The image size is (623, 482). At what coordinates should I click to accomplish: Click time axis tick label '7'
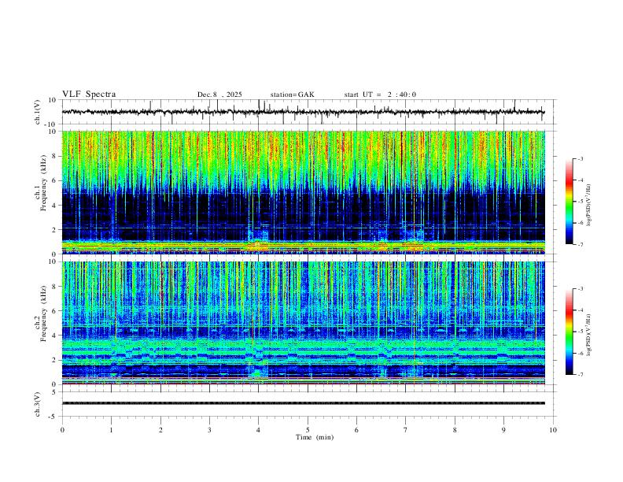(x=406, y=430)
